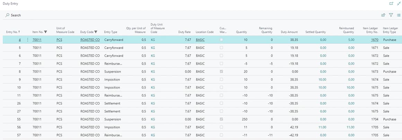The width and height of the screenshot is (402, 140).
Task: Uncheck Customs Warehouse checkbox for entry 8
Action: (x=221, y=72)
